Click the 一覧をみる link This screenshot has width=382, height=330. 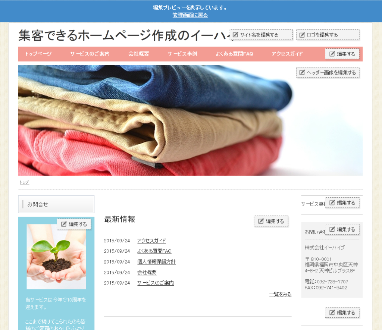pyautogui.click(x=280, y=295)
